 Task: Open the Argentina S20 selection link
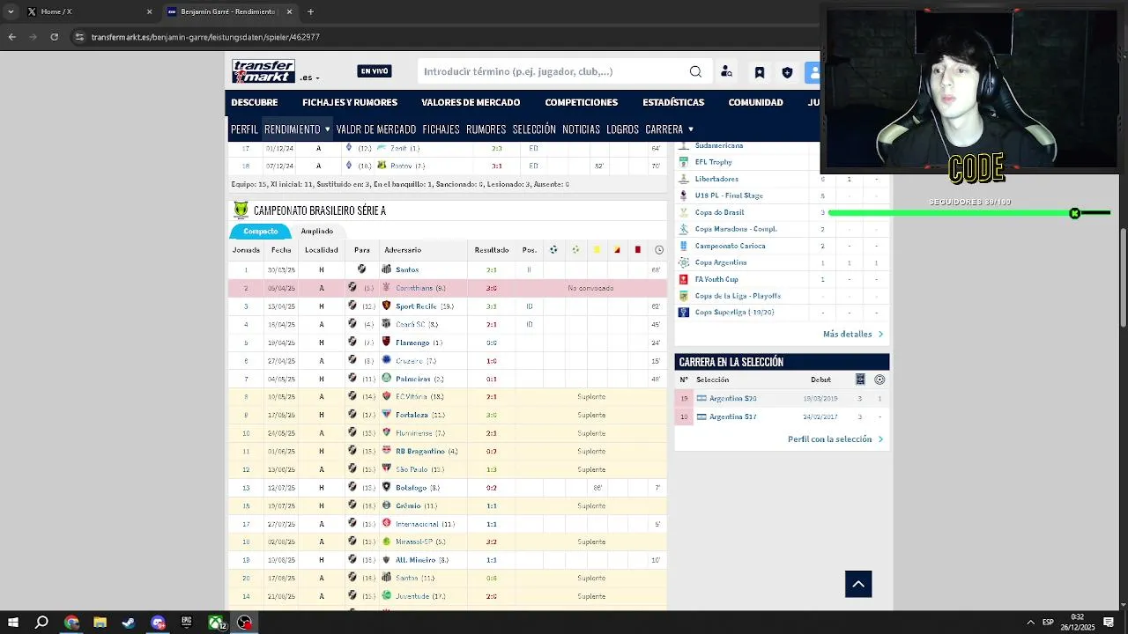click(732, 399)
